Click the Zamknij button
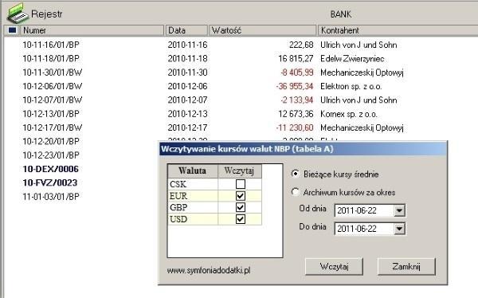Image resolution: width=478 pixels, height=298 pixels. click(406, 267)
